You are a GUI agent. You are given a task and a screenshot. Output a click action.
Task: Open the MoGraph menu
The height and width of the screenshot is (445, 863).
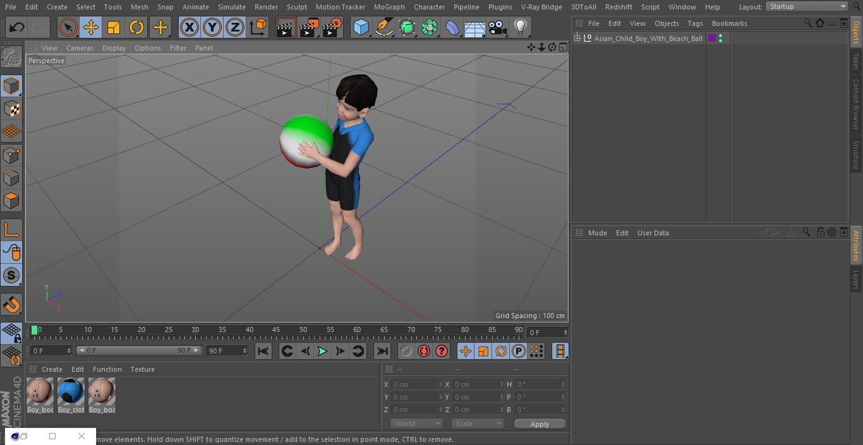point(389,7)
